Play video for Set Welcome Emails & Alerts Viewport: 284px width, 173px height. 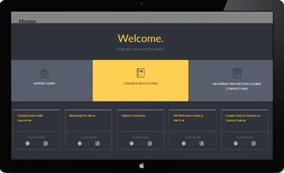(184, 144)
